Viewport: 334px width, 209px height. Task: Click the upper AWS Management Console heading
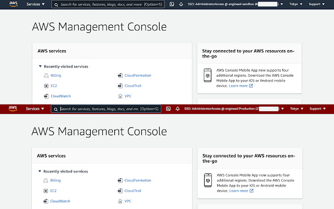pos(99,27)
